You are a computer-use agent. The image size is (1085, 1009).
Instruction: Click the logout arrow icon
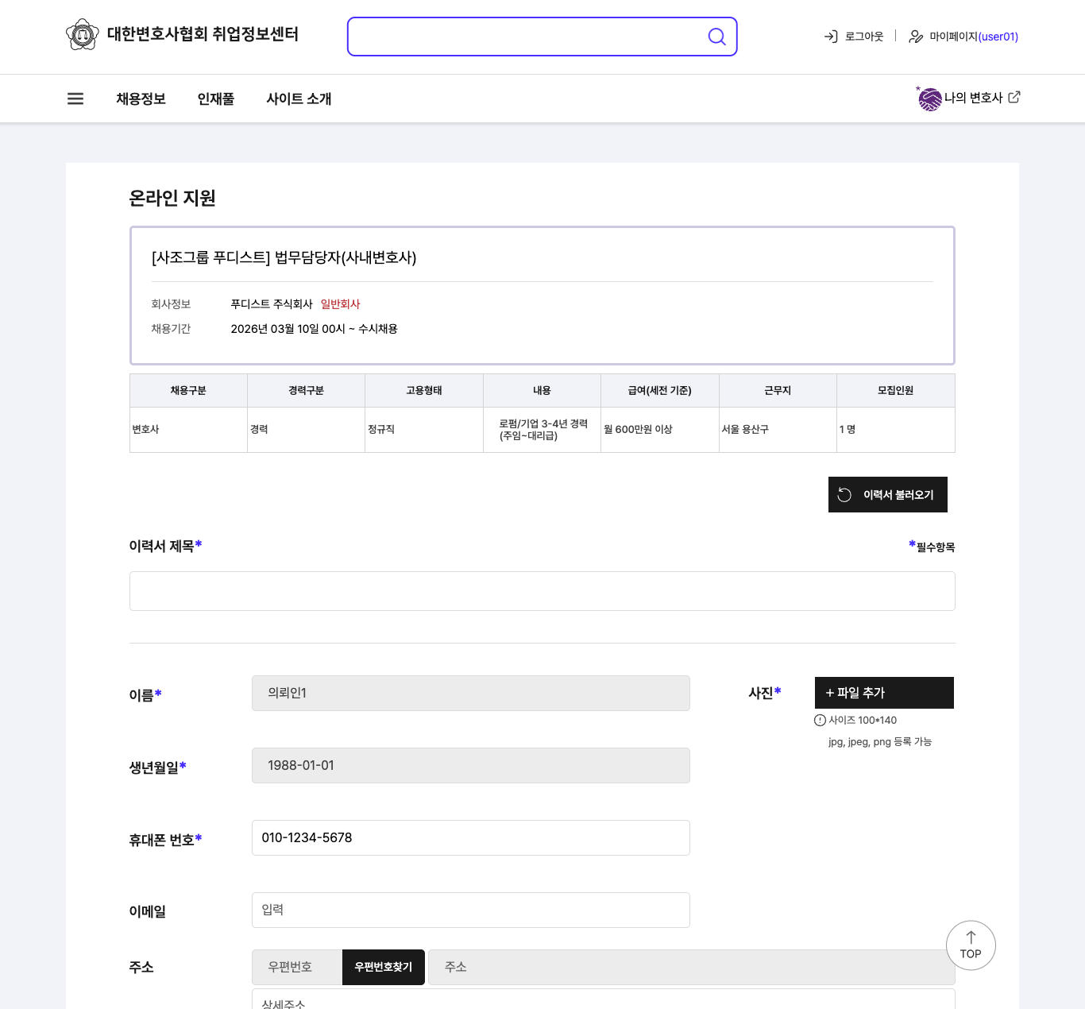click(831, 37)
